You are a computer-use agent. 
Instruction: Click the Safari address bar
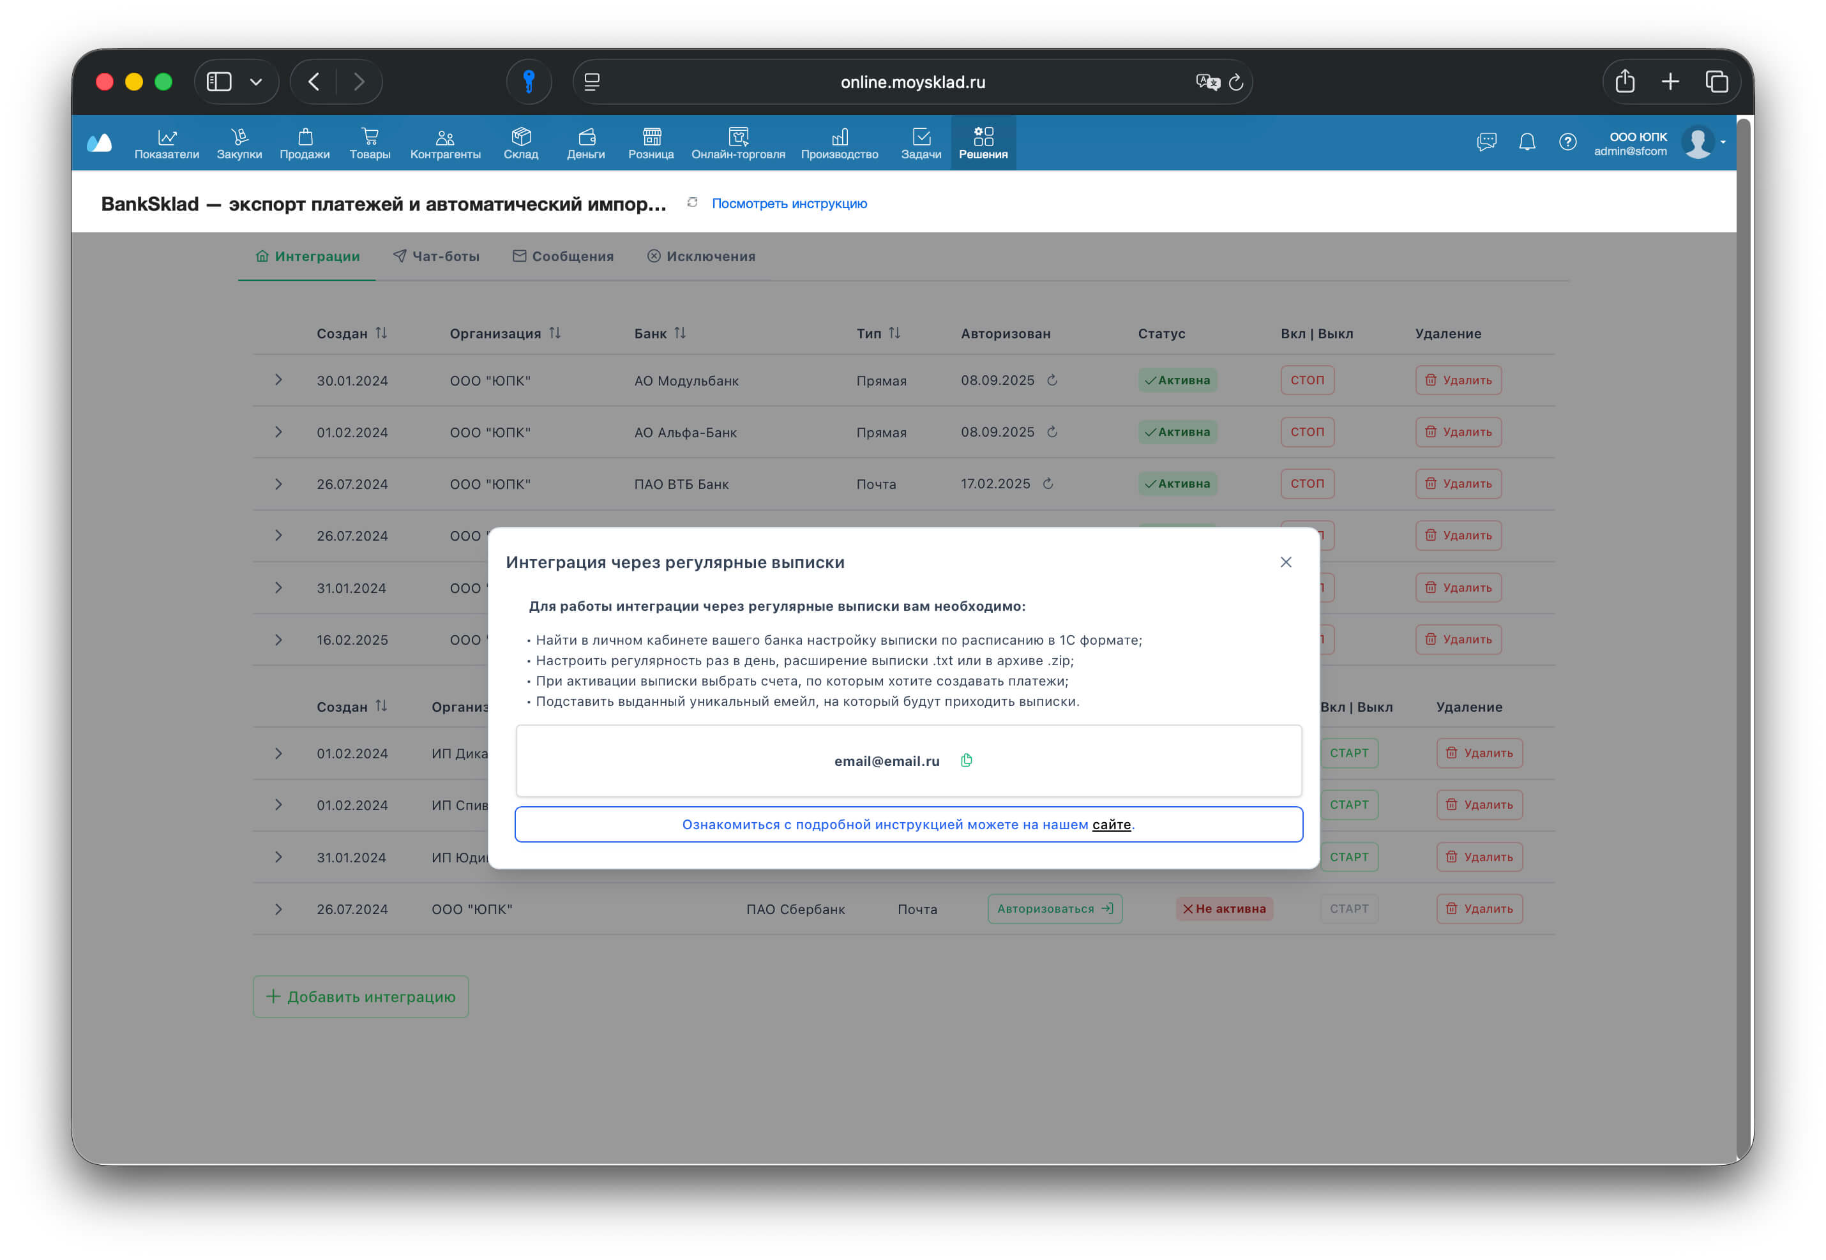[x=912, y=82]
